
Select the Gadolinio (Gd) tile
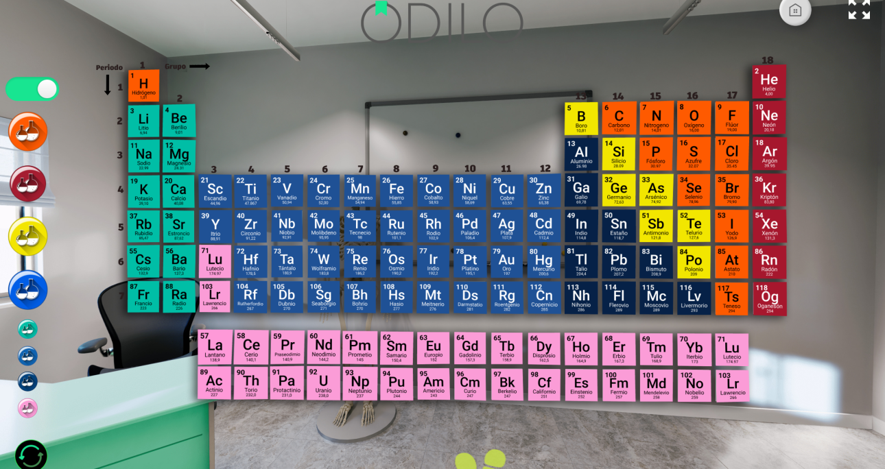(470, 348)
